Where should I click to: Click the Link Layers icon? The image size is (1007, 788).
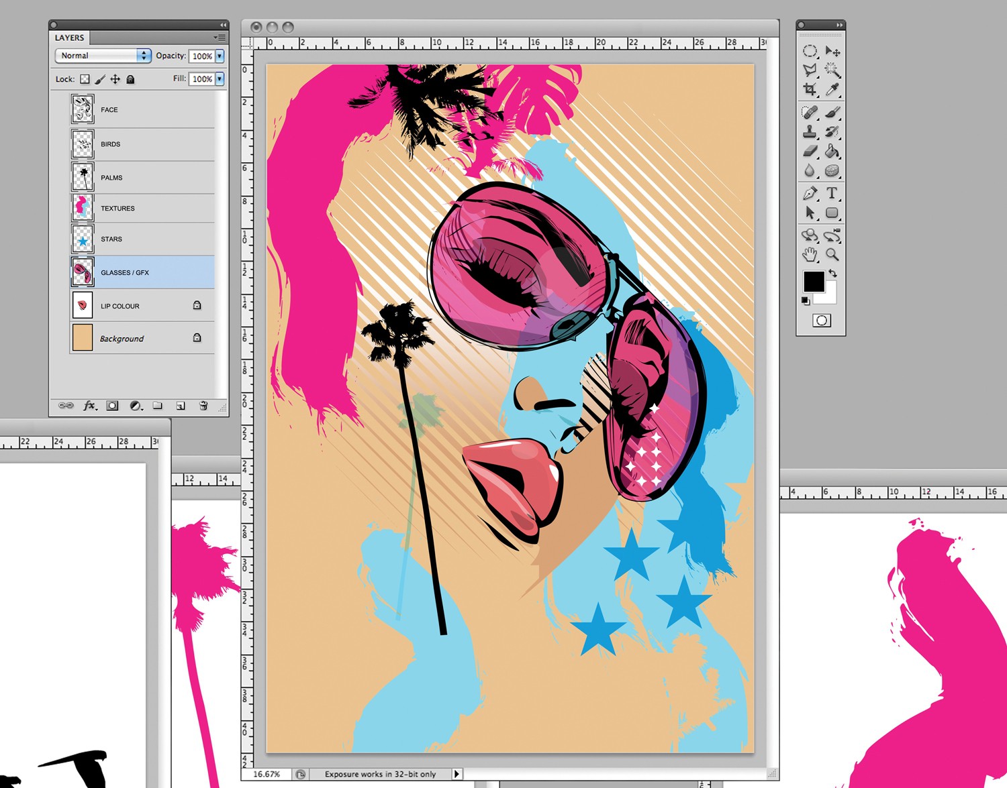click(66, 406)
